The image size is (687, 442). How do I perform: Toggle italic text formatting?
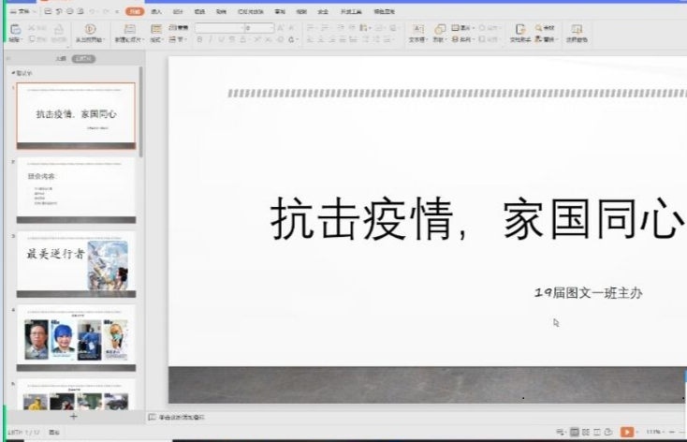click(212, 39)
